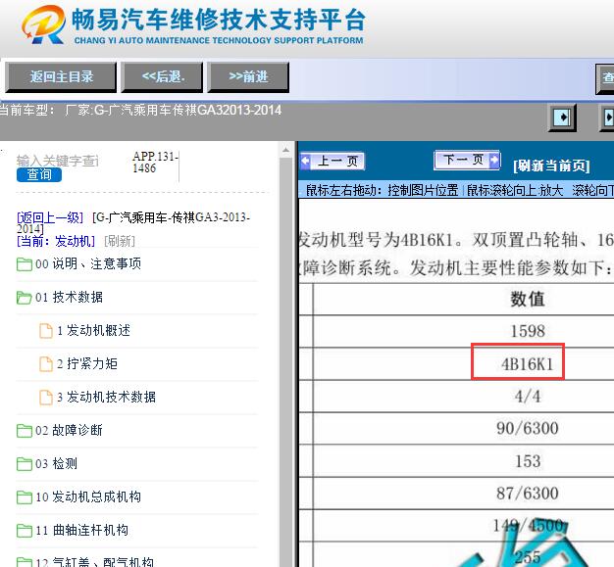Click 当前：发动机 link
Image resolution: width=614 pixels, height=567 pixels.
56,241
